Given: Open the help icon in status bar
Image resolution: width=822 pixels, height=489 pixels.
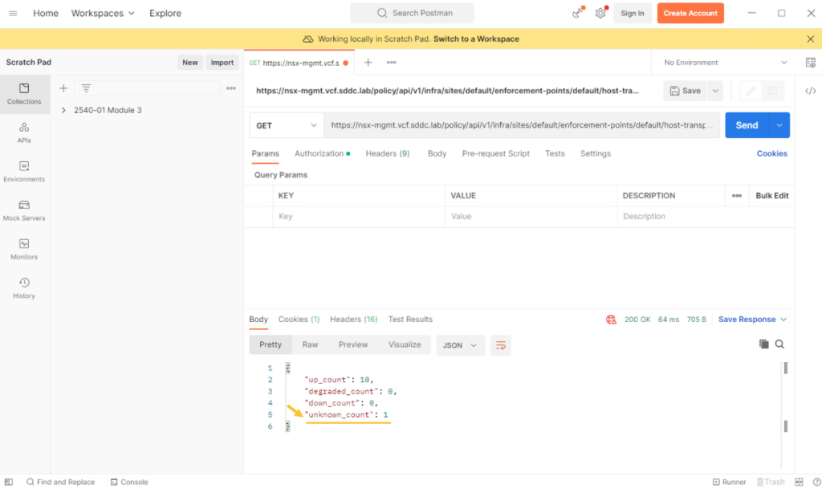Looking at the screenshot, I should click(816, 482).
